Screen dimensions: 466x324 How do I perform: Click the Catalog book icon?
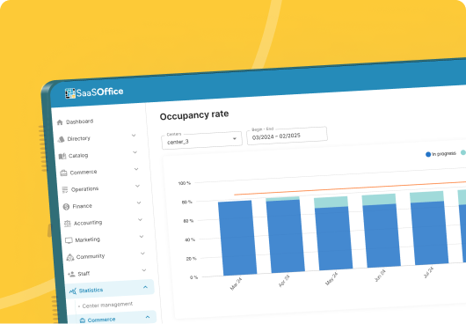pyautogui.click(x=62, y=156)
